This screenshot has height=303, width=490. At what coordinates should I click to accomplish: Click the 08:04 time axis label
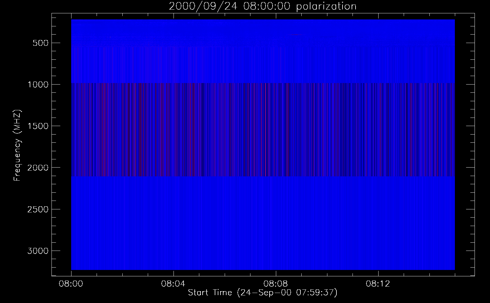pos(174,284)
